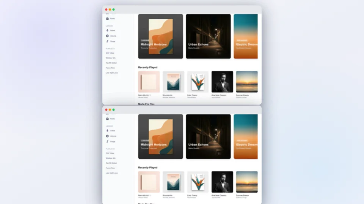The image size is (364, 204).
Task: Open Urban Echoes featured card in lower window
Action: point(208,136)
